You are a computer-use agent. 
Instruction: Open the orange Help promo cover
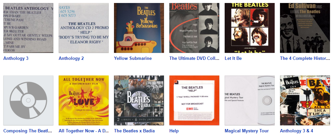[194, 100]
